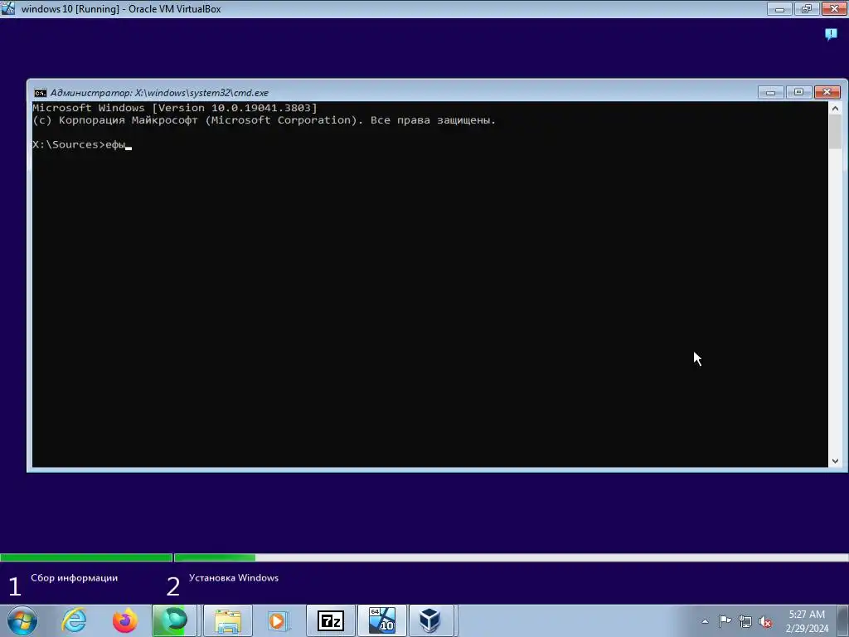Click the Show desktop strip
Viewport: 849px width, 637px height.
843,620
